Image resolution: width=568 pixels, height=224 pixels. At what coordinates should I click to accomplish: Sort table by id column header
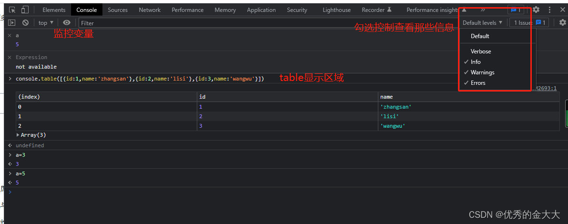pyautogui.click(x=287, y=97)
